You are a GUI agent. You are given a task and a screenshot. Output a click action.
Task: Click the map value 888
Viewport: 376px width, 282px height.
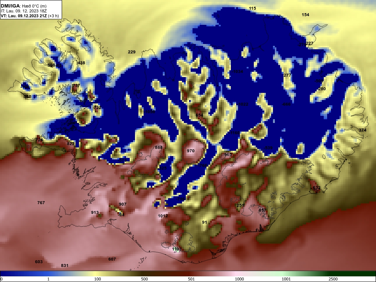click(x=159, y=147)
